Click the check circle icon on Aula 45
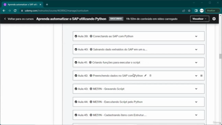The height and width of the screenshot is (125, 222). (x=76, y=115)
